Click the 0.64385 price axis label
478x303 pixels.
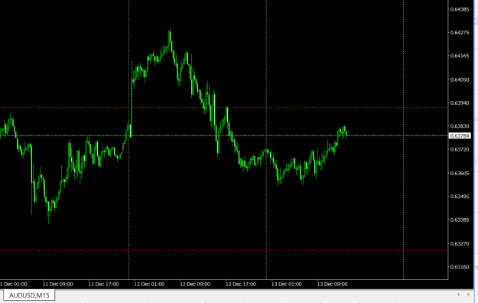pos(460,9)
